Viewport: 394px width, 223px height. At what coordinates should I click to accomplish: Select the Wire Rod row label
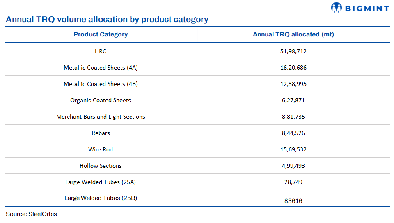[101, 149]
